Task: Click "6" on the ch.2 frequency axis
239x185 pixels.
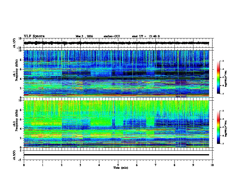Action: (21, 119)
